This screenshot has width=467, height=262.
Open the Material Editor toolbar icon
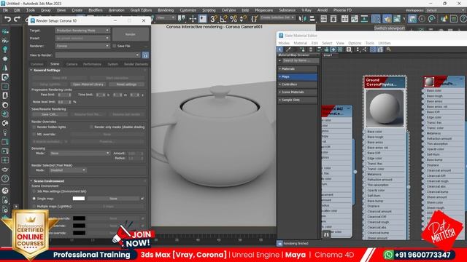(376, 19)
